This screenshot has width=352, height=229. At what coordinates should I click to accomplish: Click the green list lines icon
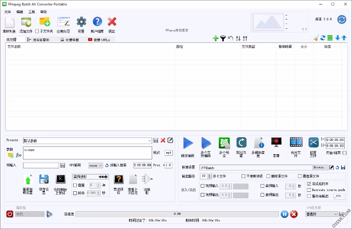click(330, 38)
